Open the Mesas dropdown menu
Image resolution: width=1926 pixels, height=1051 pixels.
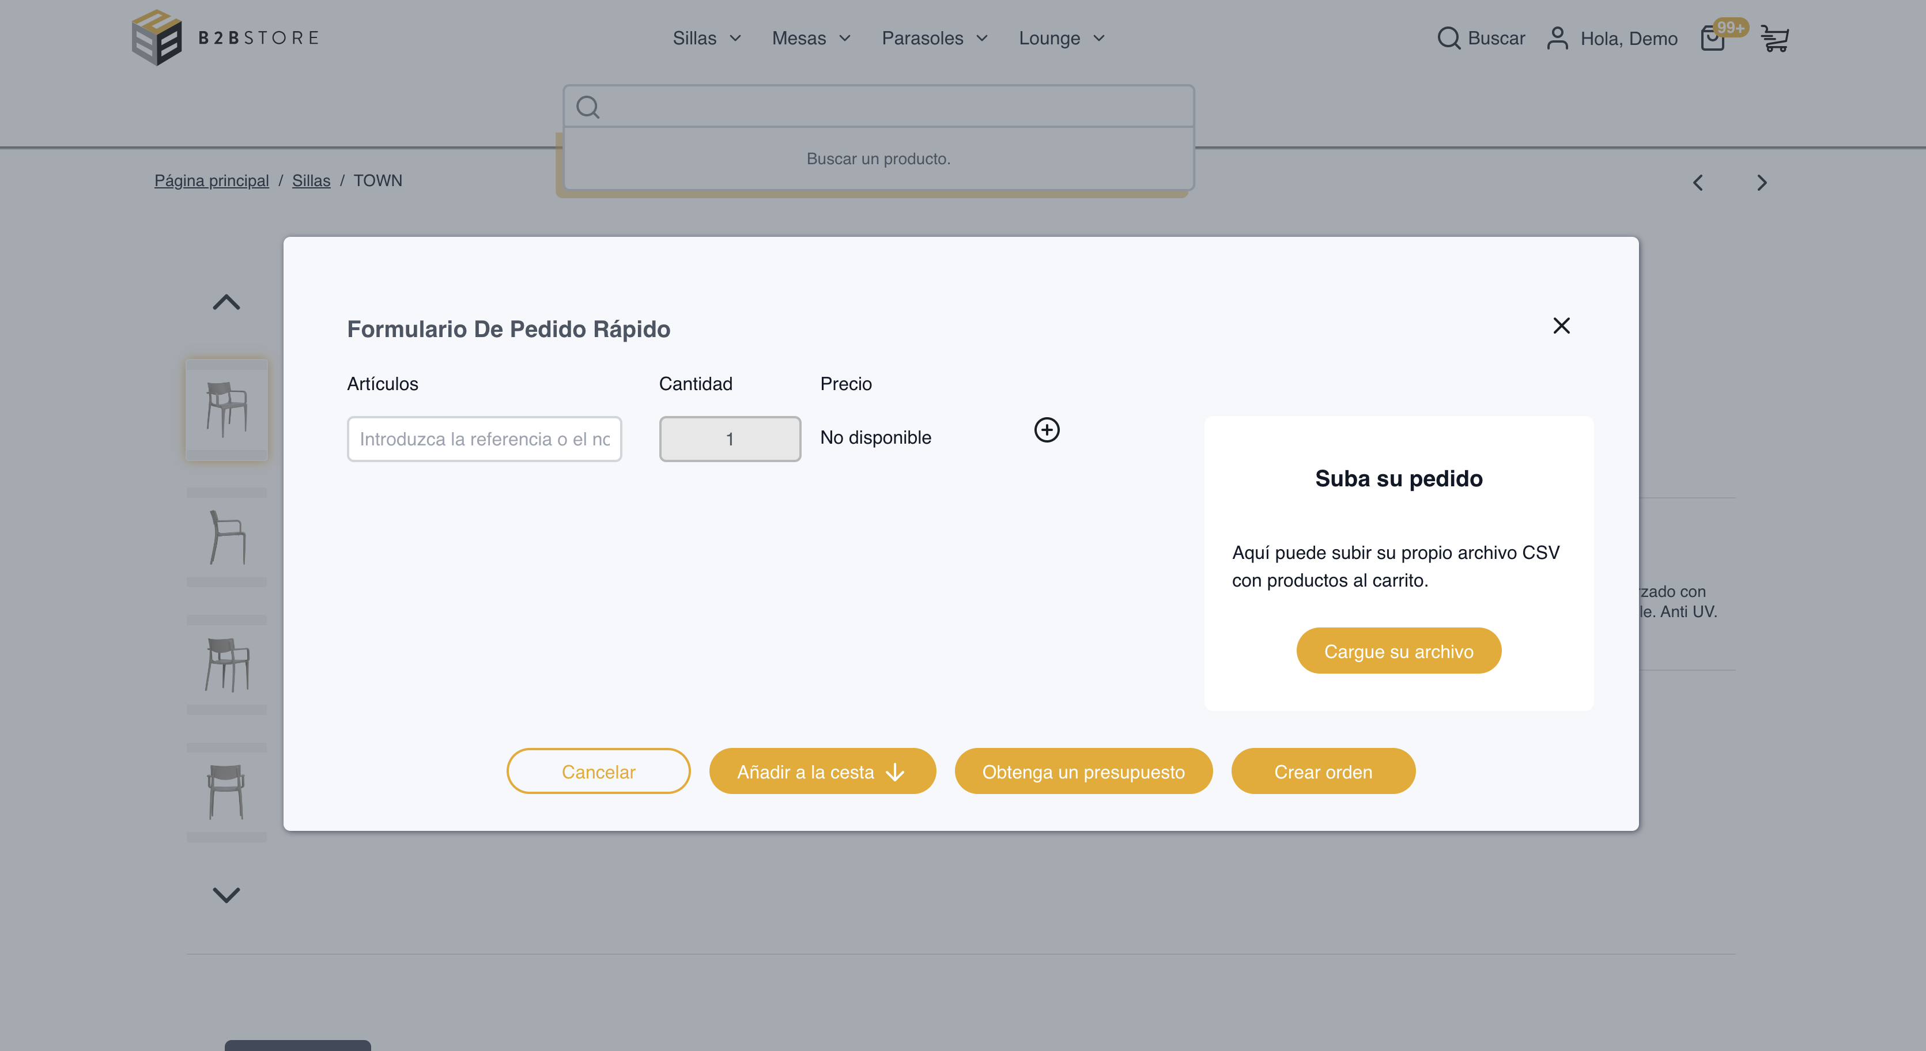pyautogui.click(x=810, y=37)
